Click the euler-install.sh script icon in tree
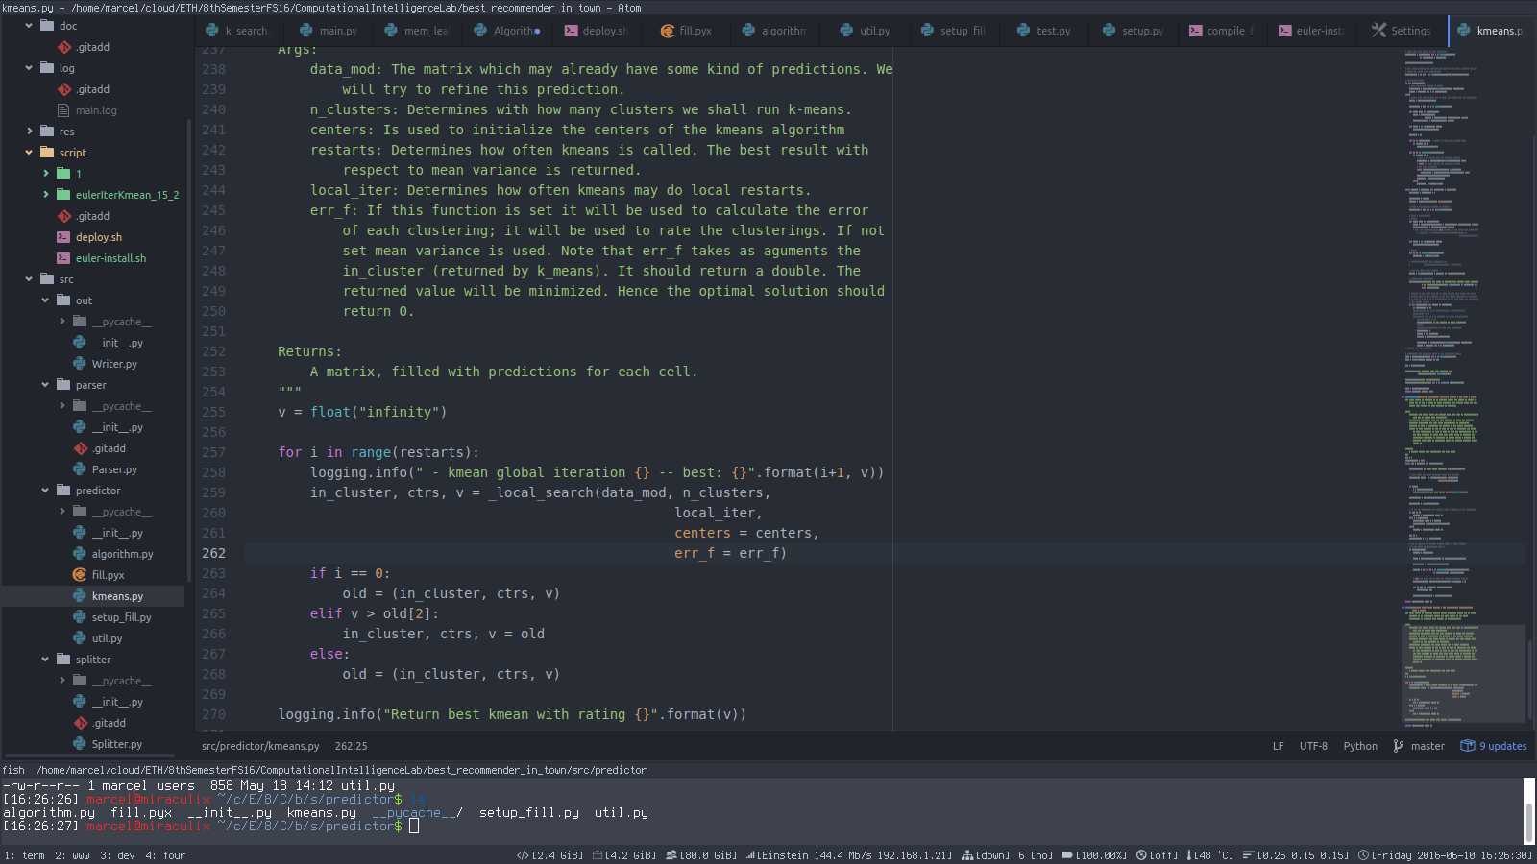The width and height of the screenshot is (1537, 864). (63, 258)
